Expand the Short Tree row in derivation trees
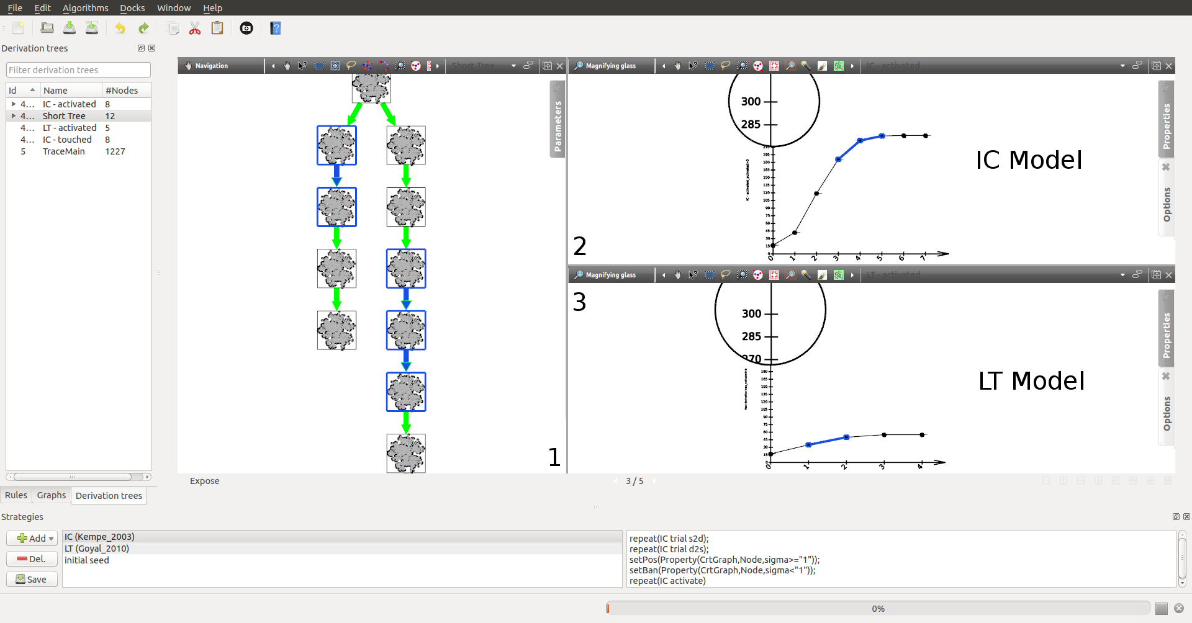This screenshot has width=1192, height=623. 14,116
